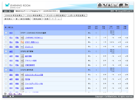Viewport: 136px width, 101px height.
Task: Select the radio button for STEP2 chapter
Action: (x=6, y=51)
